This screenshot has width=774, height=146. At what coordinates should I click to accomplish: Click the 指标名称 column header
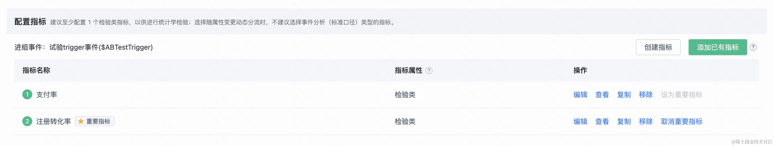(x=36, y=70)
